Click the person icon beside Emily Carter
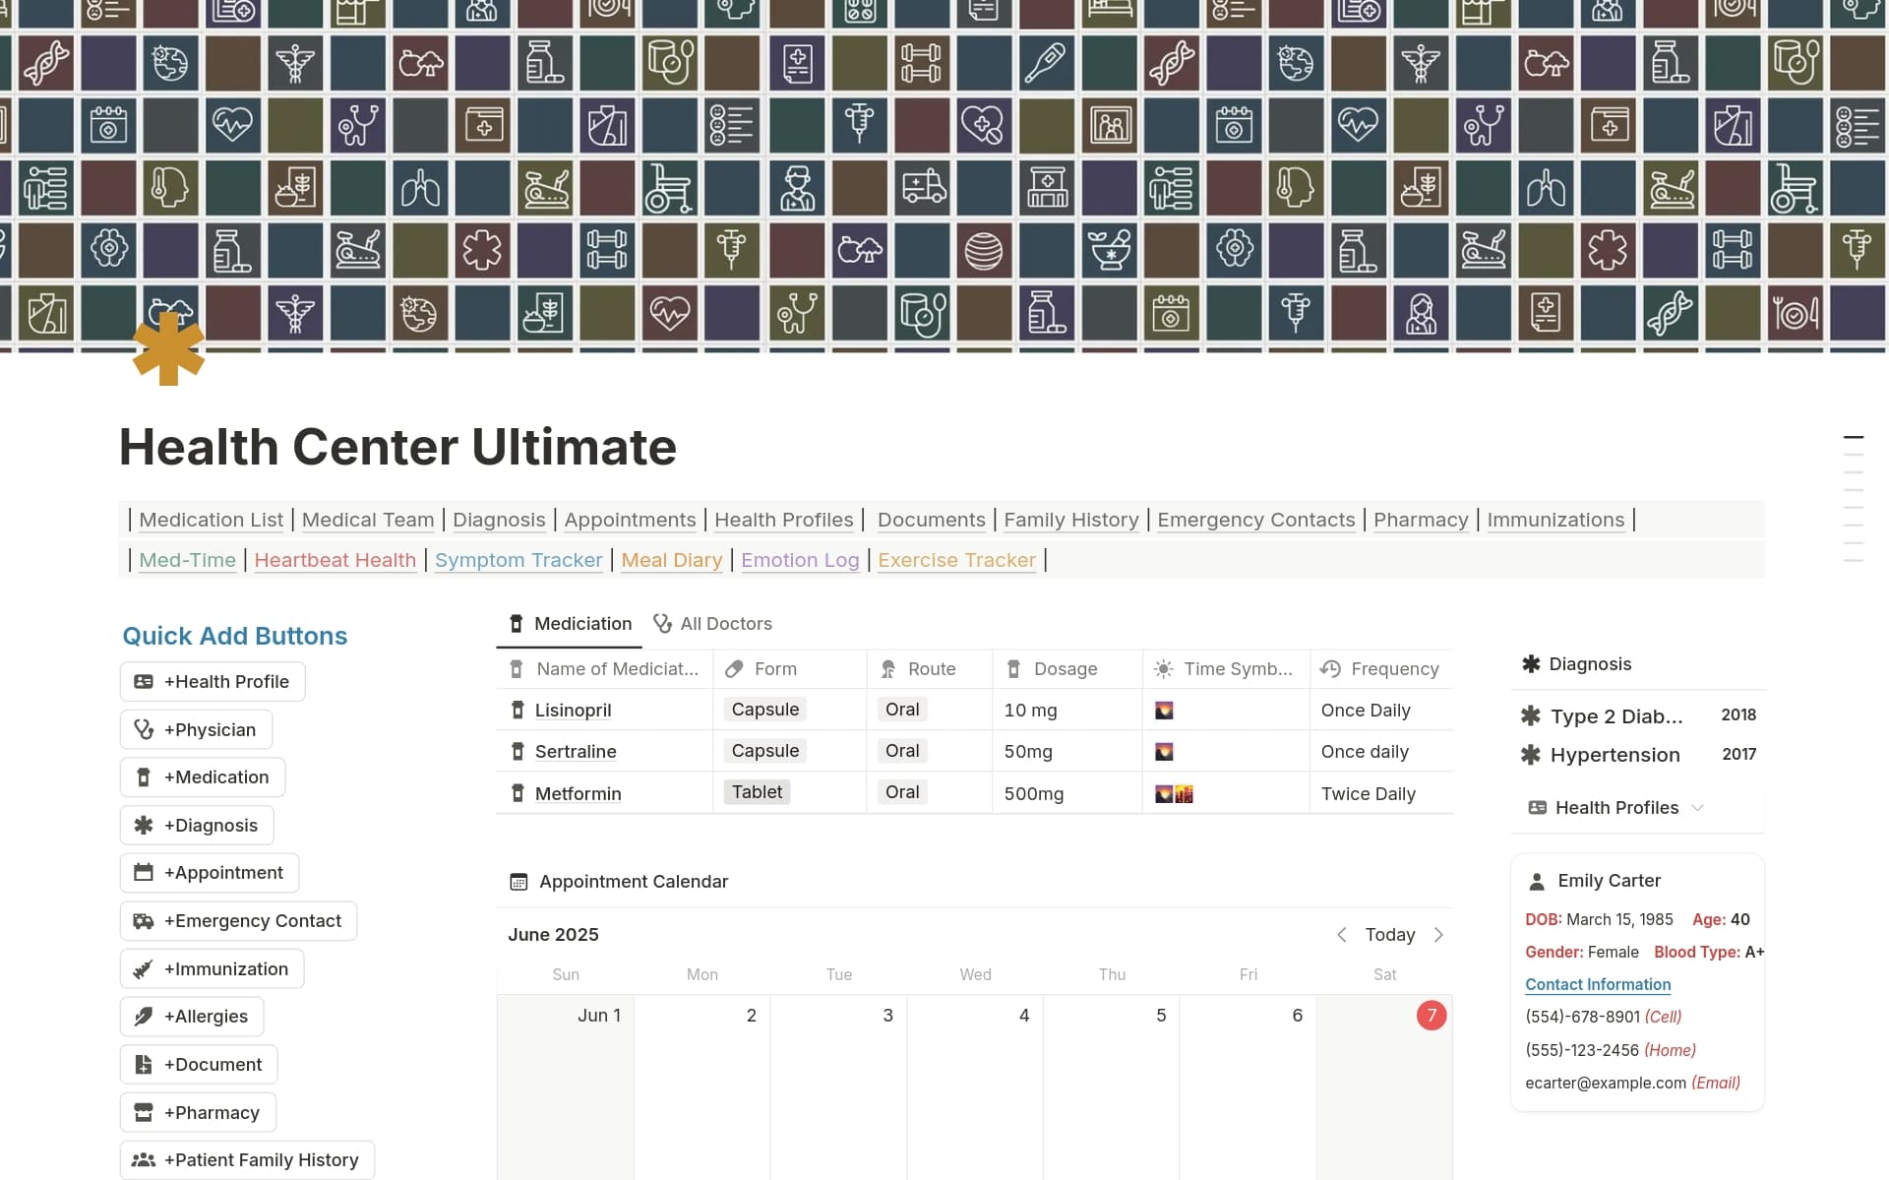The image size is (1889, 1180). [x=1537, y=880]
